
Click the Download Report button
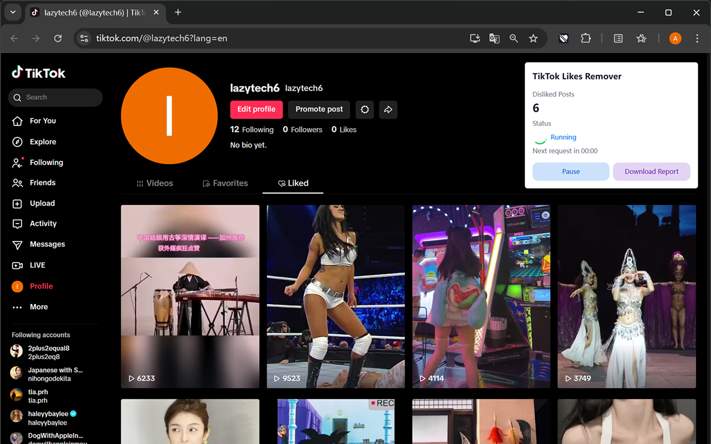coord(652,171)
